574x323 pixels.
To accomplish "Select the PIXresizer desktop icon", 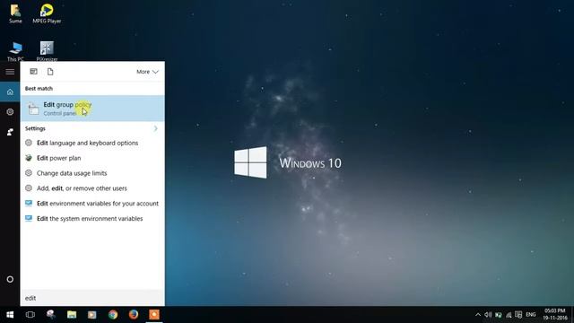I will click(47, 51).
